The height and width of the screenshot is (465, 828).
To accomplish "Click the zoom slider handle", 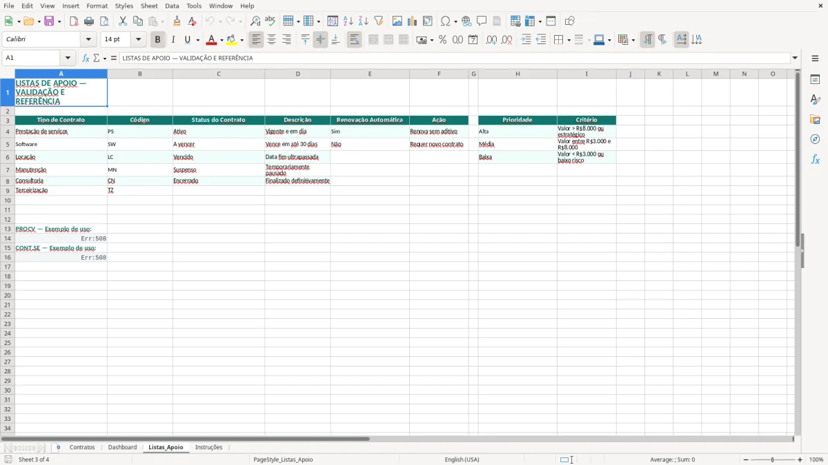I will 773,459.
